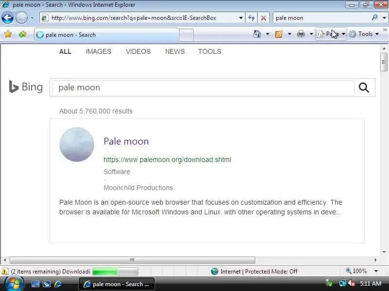Click Switch Between Windows quick launch icon
This screenshot has height=291, width=389.
pyautogui.click(x=47, y=284)
